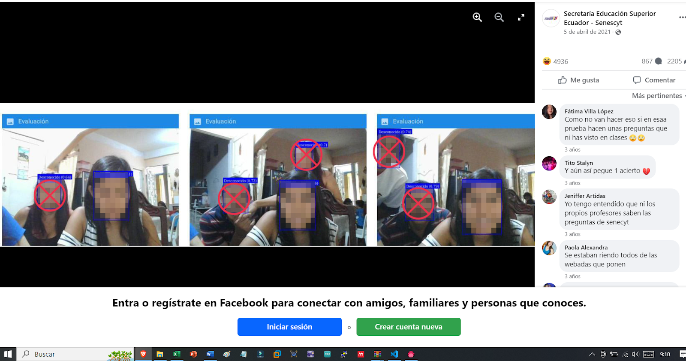Open Excel from the taskbar
The image size is (686, 361).
(177, 354)
